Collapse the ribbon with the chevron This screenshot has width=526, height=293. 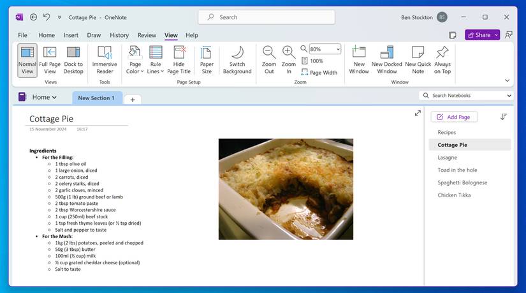pos(508,80)
